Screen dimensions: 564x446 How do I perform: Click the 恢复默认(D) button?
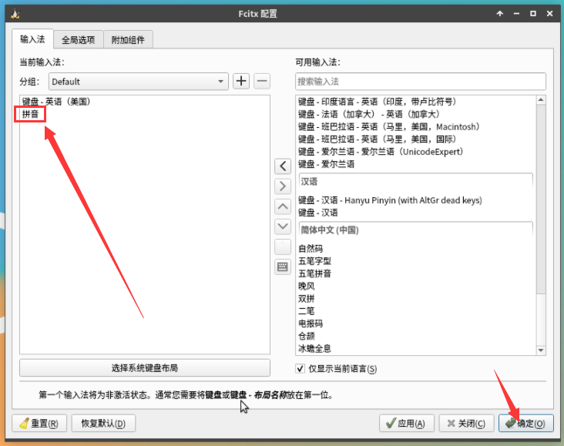103,424
